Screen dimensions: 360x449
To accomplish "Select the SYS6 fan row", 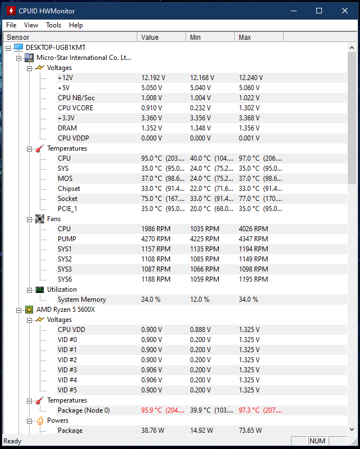I will click(202, 279).
